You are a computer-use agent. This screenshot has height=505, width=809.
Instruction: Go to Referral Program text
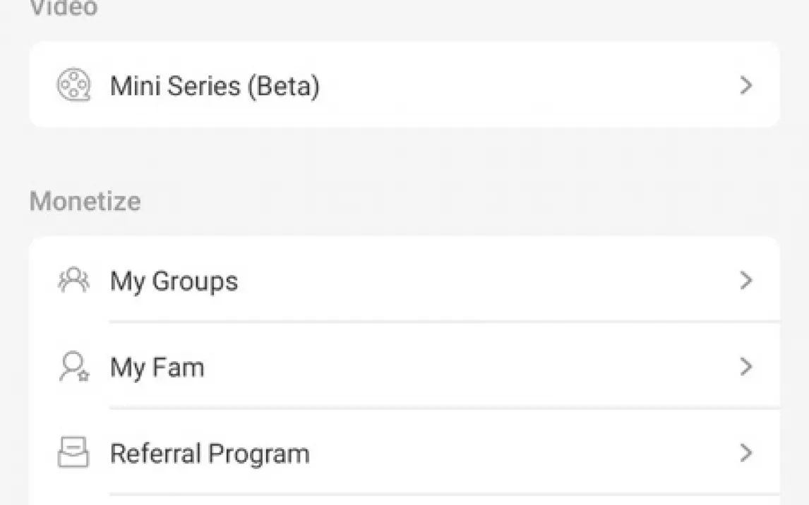(210, 454)
